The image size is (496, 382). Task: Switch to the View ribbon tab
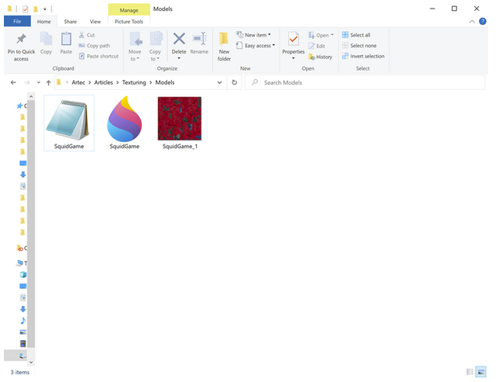click(x=95, y=22)
